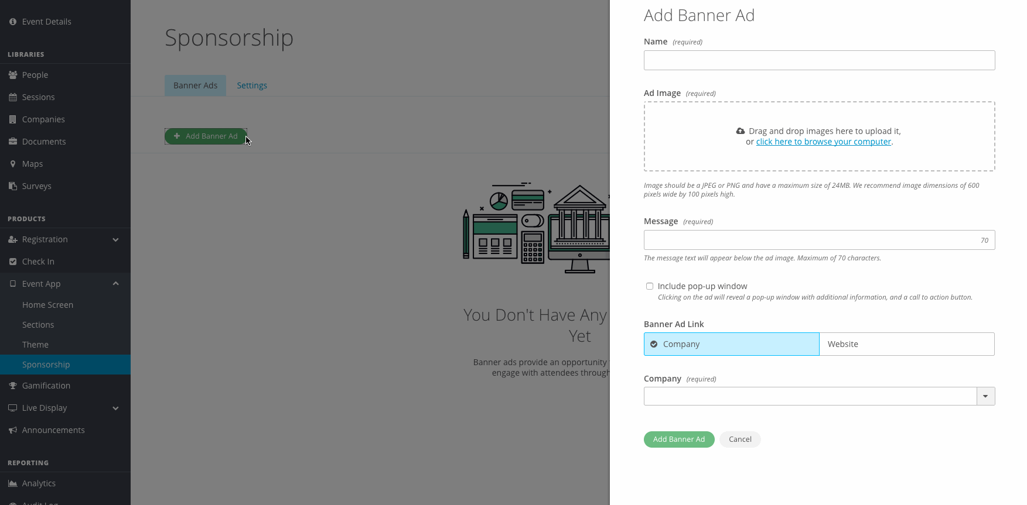Expand the Registration menu chevron
This screenshot has height=505, width=1027.
coord(115,239)
